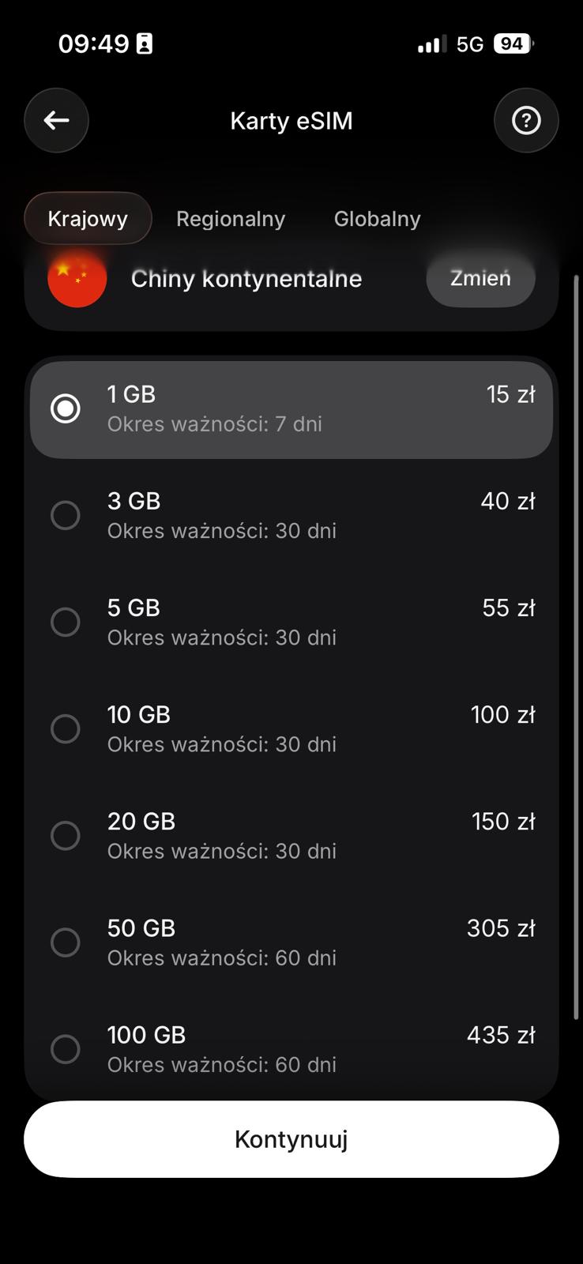583x1264 pixels.
Task: Tap the Kontynuuj button
Action: click(291, 1139)
